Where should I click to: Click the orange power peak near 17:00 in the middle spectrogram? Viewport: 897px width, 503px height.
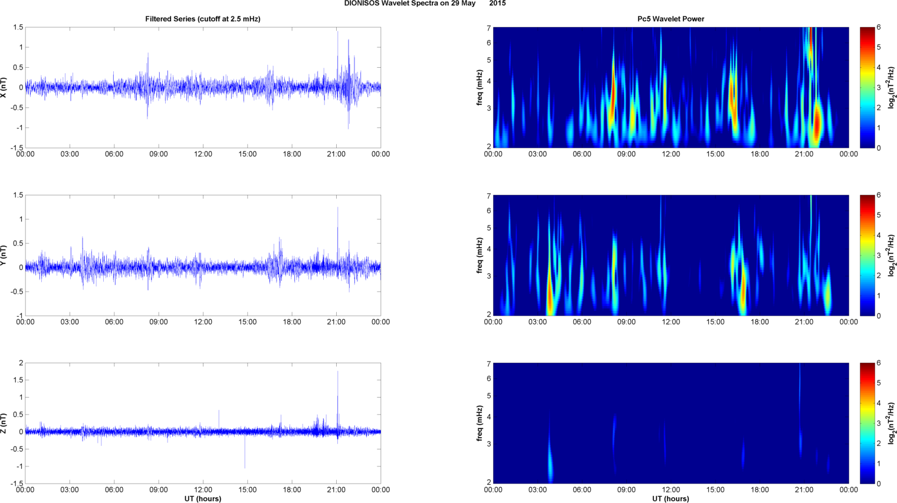[x=742, y=292]
